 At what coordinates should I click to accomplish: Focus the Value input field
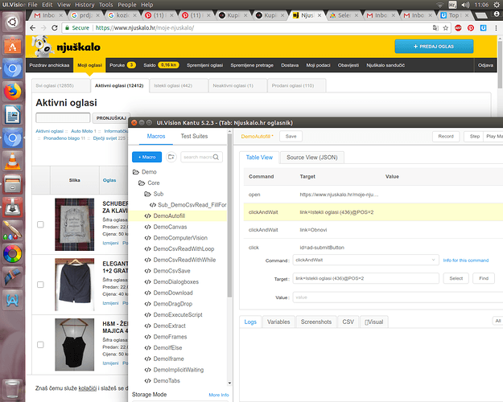[x=398, y=297]
